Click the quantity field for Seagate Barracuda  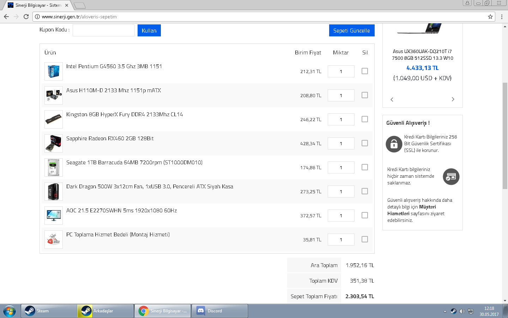coord(341,167)
